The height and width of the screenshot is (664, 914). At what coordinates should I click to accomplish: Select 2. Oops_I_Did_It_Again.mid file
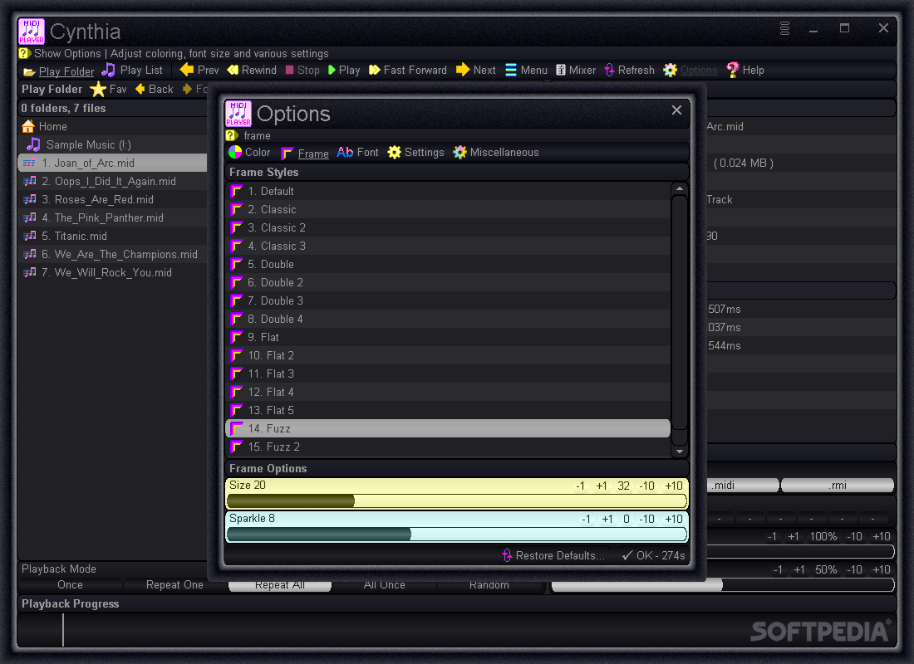[112, 181]
